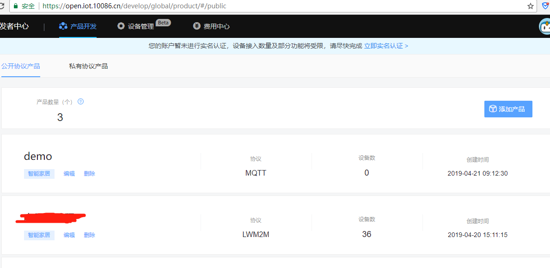The image size is (550, 268).
Task: Click 编辑 for the LWM2M product
Action: 69,235
